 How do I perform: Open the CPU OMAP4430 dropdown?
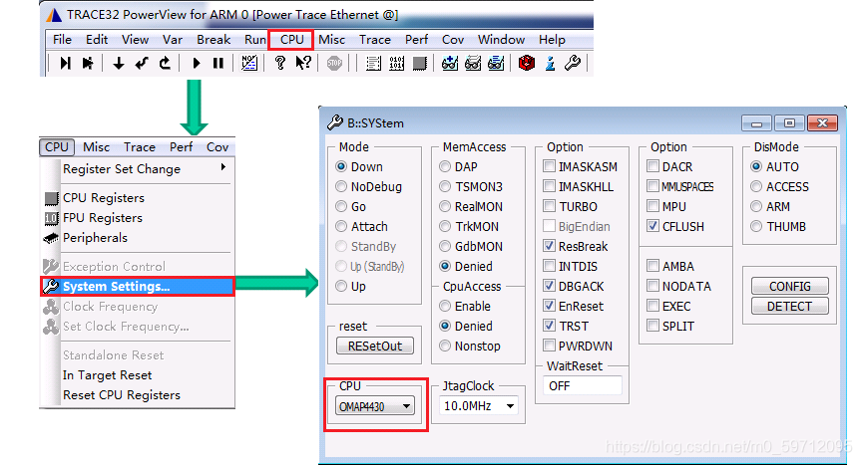coord(375,406)
